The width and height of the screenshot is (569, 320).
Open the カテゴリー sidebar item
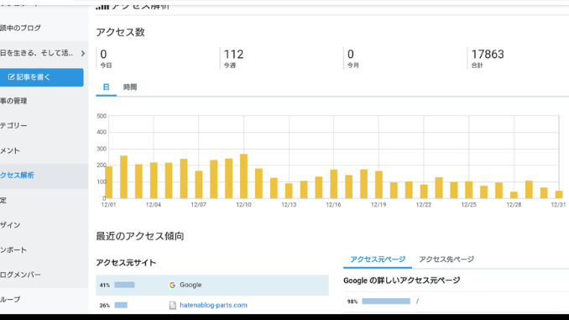tap(13, 126)
